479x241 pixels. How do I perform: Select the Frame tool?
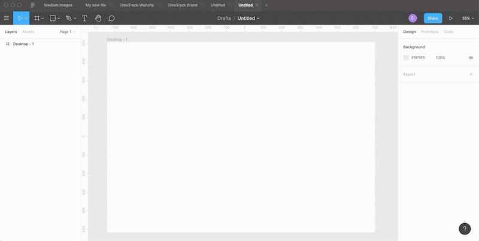37,19
